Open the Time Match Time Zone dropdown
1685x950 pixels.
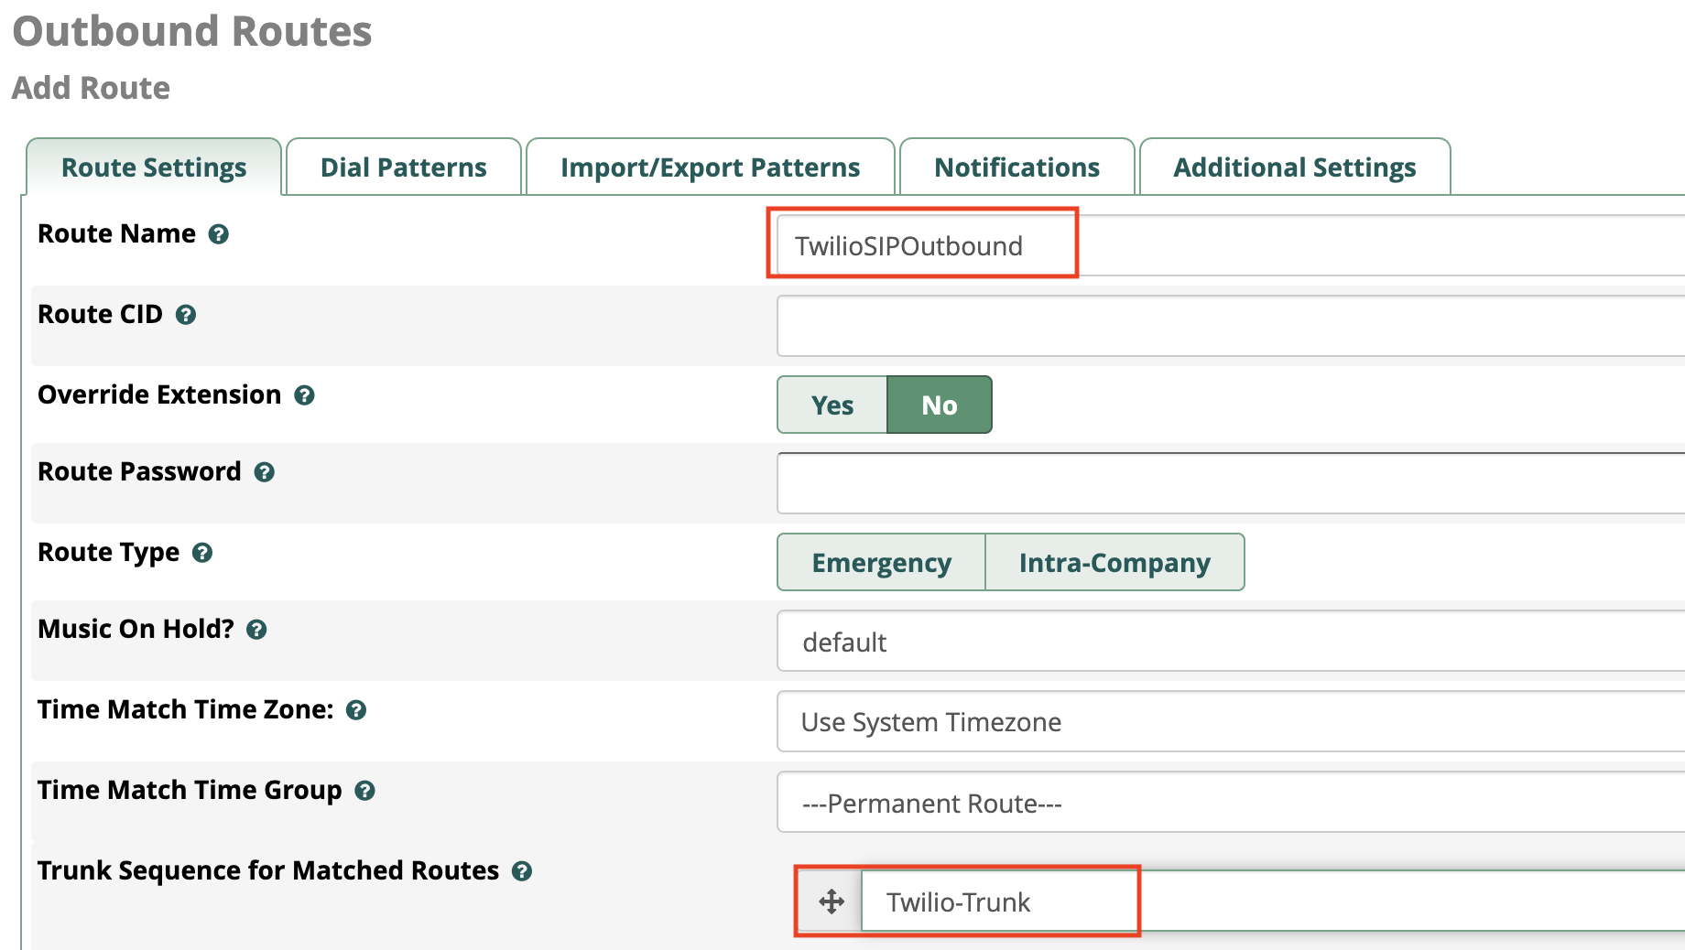click(x=1227, y=722)
